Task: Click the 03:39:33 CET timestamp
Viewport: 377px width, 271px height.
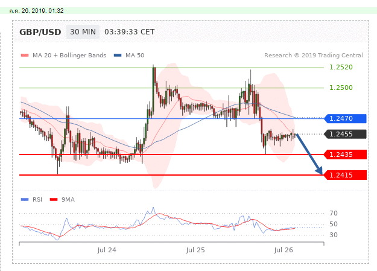Action: [129, 32]
